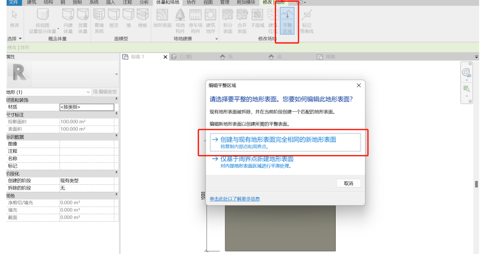This screenshot has width=480, height=254.
Task: Switch to the 插入 ribbon tab
Action: (111, 3)
